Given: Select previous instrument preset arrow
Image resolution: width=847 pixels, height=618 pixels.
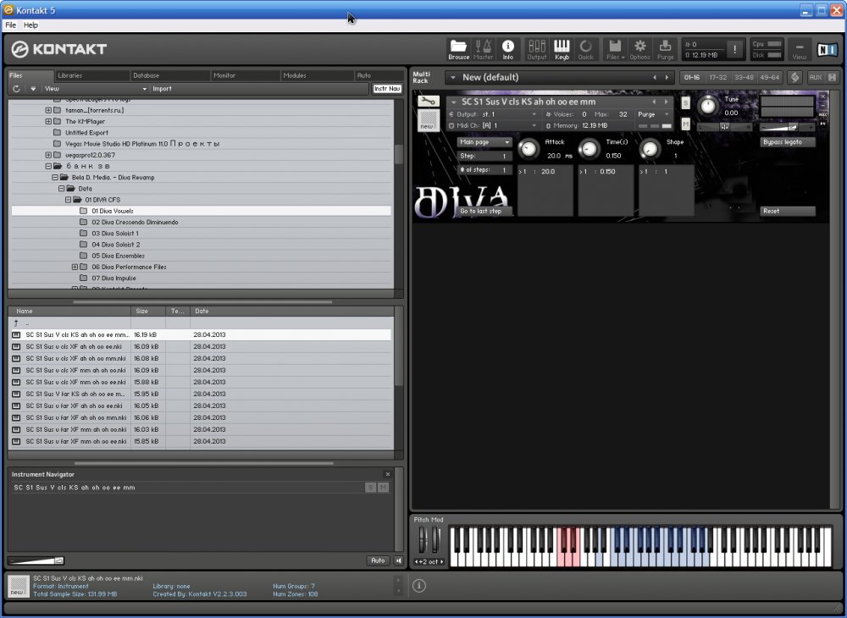Looking at the screenshot, I should click(x=654, y=102).
